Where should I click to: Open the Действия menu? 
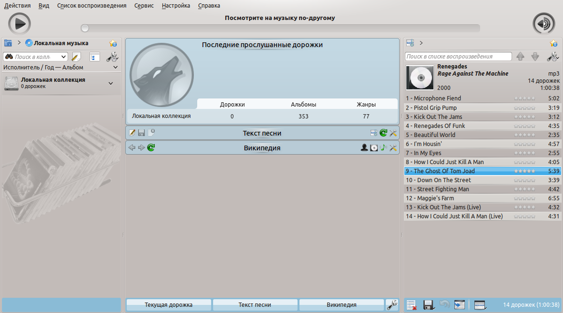pyautogui.click(x=17, y=6)
